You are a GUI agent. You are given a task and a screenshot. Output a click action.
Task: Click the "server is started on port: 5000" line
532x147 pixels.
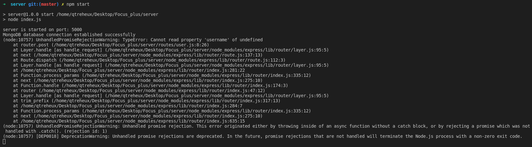(42, 30)
